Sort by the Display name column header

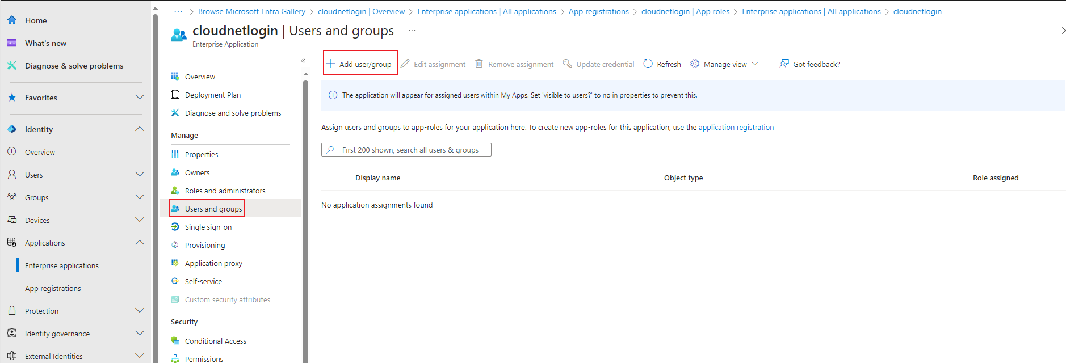378,178
